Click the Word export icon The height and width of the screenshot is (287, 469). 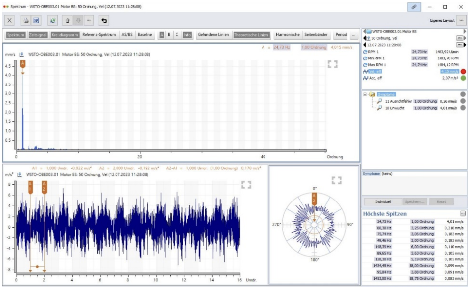(x=36, y=20)
